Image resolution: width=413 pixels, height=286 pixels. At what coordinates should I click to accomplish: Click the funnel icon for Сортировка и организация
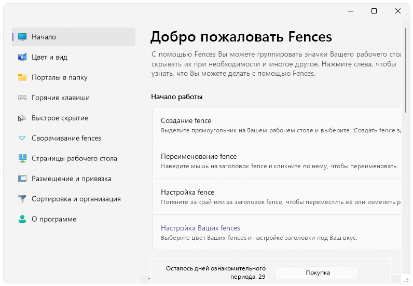coord(22,199)
